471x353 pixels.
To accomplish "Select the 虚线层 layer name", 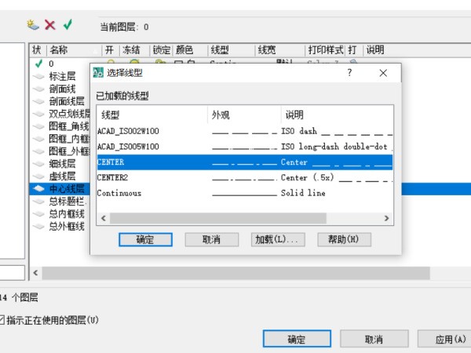I will [63, 176].
